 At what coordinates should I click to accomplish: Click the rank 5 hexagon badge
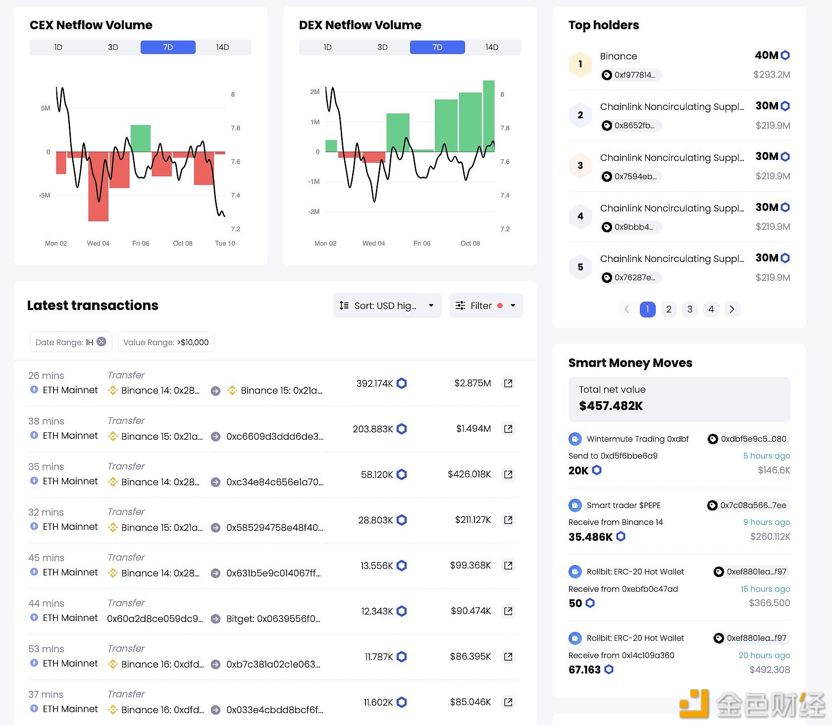(580, 267)
